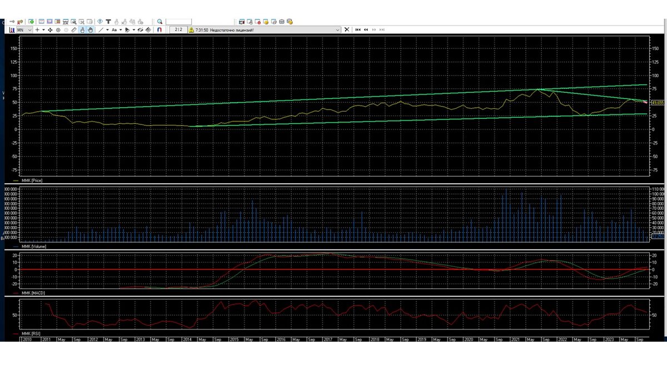Jump to last bar with skip-forward control
This screenshot has height=375, width=667.
pyautogui.click(x=382, y=29)
